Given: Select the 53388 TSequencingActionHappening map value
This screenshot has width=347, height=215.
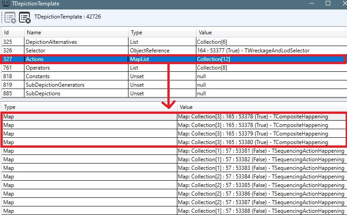Looking at the screenshot, I should pos(262,211).
